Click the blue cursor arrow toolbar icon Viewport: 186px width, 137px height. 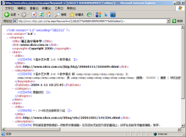tap(106, 14)
